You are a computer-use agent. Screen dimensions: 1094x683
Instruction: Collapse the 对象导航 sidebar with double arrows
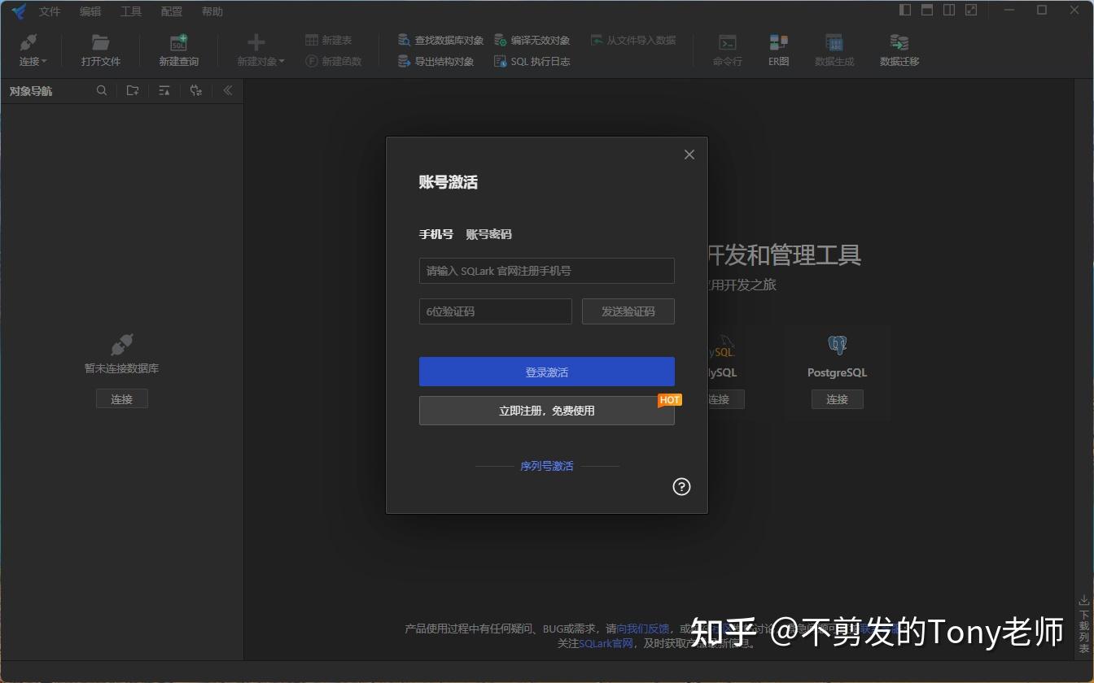(227, 90)
